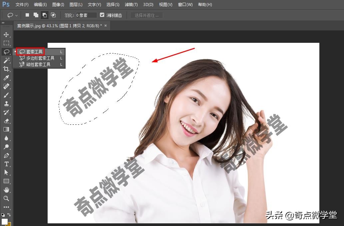Select the Type tool
344x226 pixels.
pyautogui.click(x=7, y=164)
